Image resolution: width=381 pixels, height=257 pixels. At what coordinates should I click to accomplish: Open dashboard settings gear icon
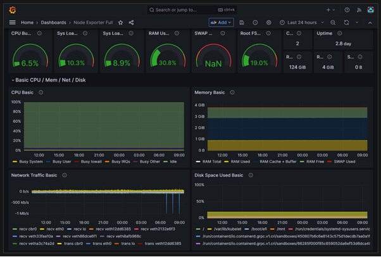click(268, 23)
